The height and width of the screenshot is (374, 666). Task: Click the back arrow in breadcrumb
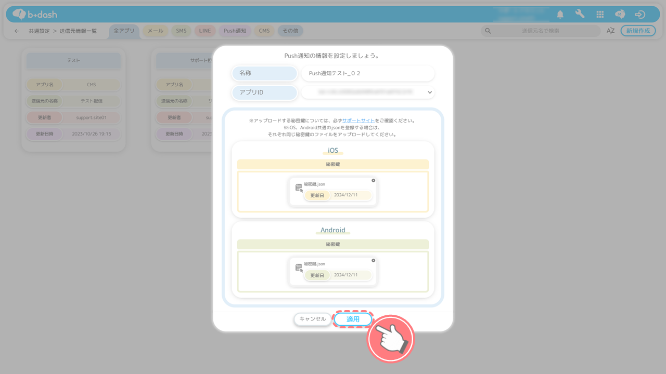point(17,31)
